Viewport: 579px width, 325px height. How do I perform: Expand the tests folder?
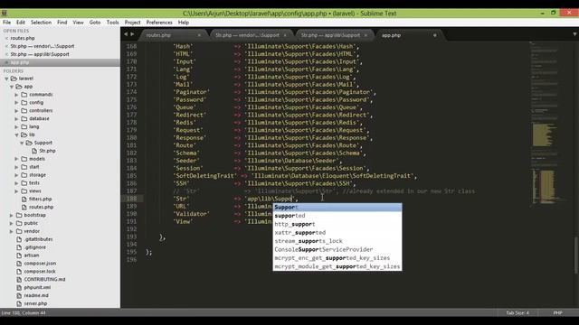pos(16,183)
